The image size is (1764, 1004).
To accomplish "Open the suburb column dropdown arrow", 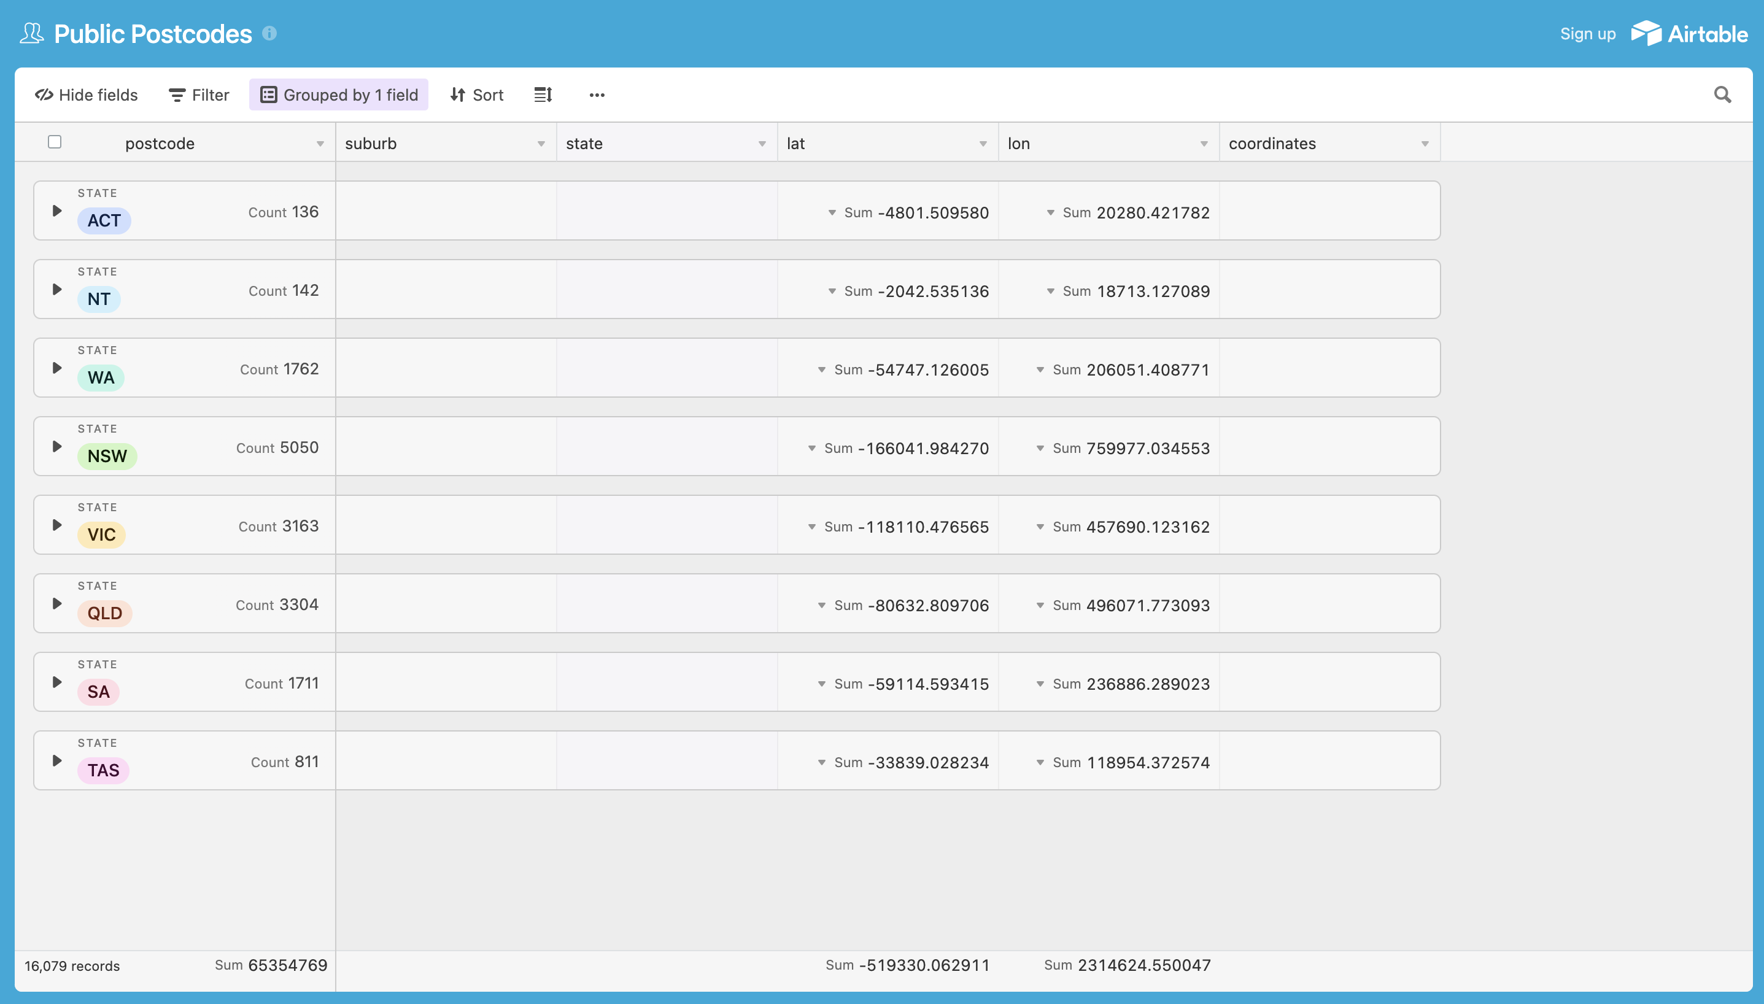I will [x=541, y=144].
